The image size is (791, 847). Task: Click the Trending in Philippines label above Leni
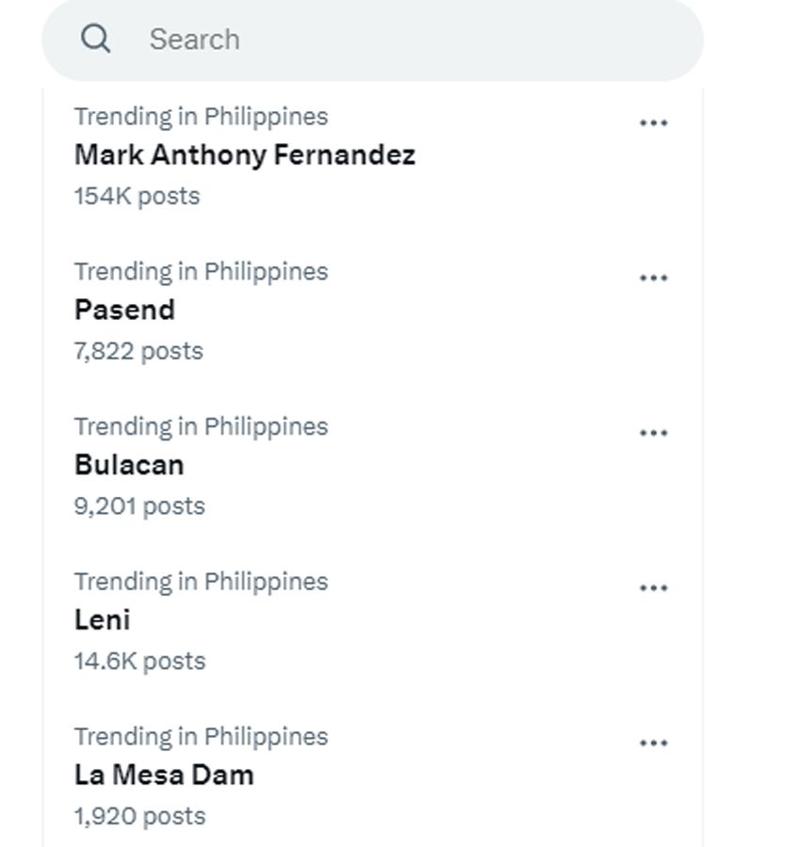coord(201,582)
